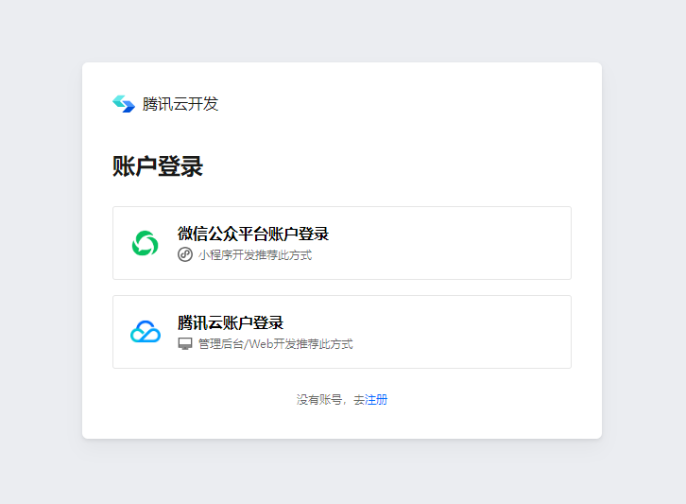Click the 没有账号，去 text

tap(331, 399)
